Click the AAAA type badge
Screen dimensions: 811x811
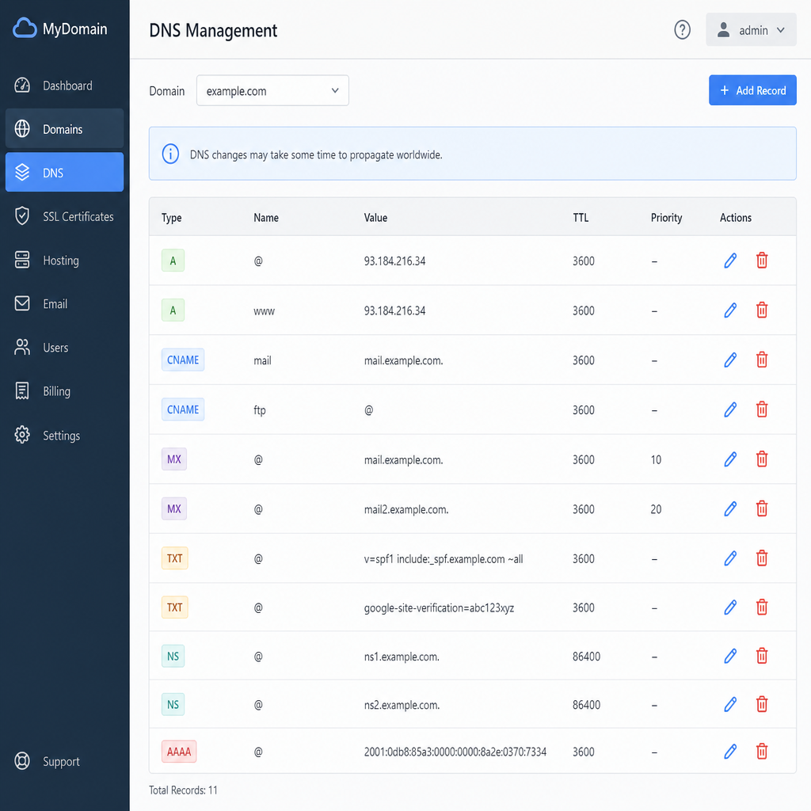pyautogui.click(x=179, y=752)
